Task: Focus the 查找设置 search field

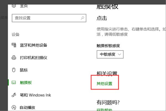Action: tap(49, 18)
